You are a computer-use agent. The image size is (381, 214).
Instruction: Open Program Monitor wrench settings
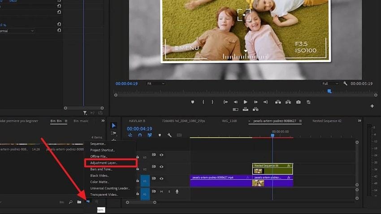[345, 83]
